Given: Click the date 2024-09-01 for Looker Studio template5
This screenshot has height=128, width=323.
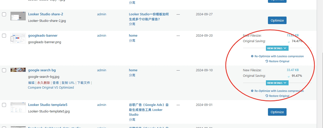Looking at the screenshot, I should click(204, 105).
